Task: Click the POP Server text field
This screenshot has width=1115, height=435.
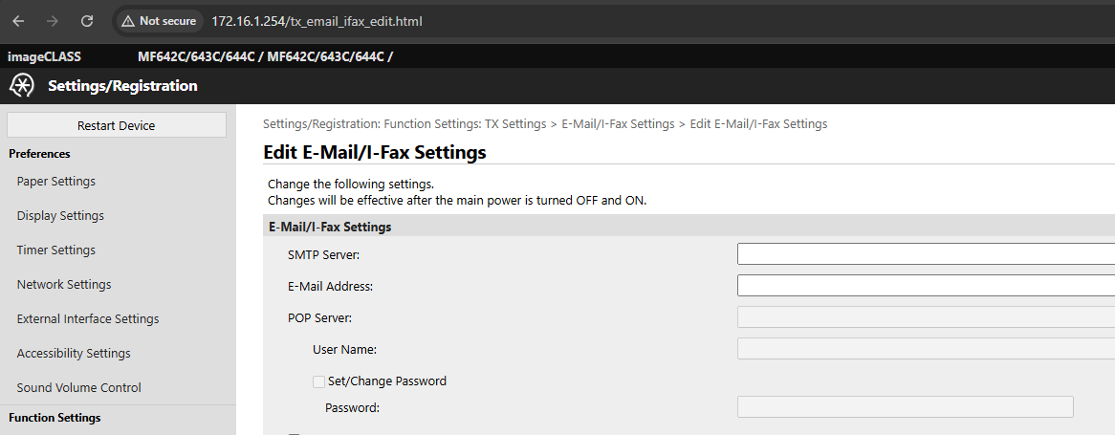Action: point(926,317)
